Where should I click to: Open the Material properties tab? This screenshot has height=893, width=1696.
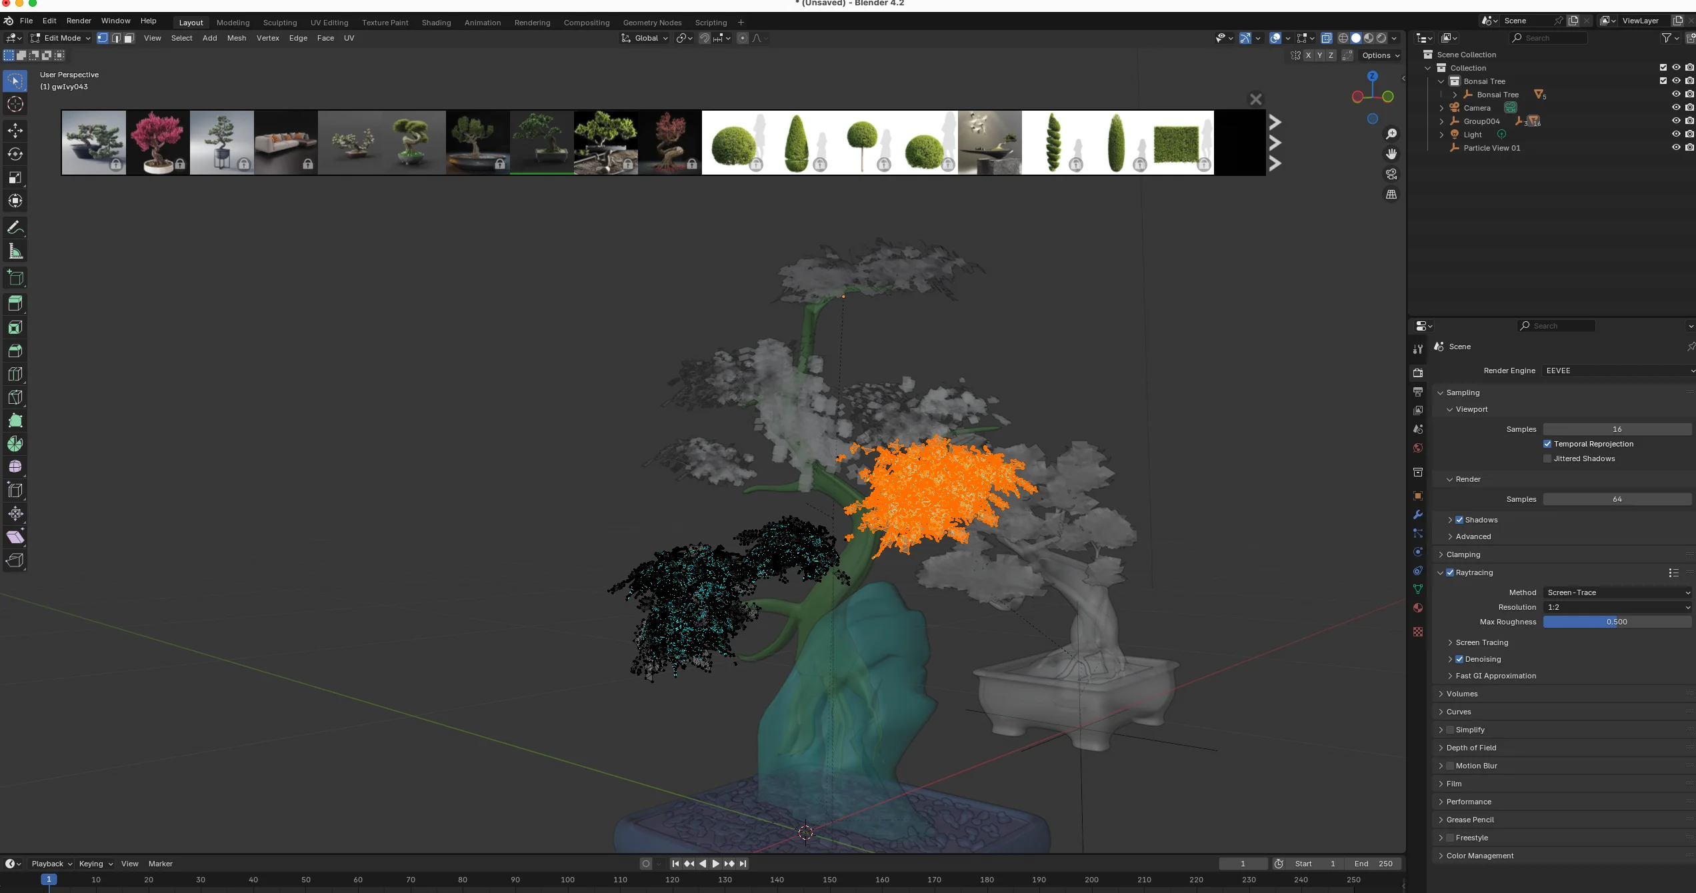point(1418,608)
